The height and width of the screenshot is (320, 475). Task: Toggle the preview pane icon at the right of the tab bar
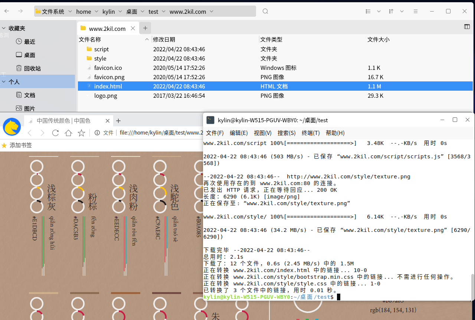(467, 27)
